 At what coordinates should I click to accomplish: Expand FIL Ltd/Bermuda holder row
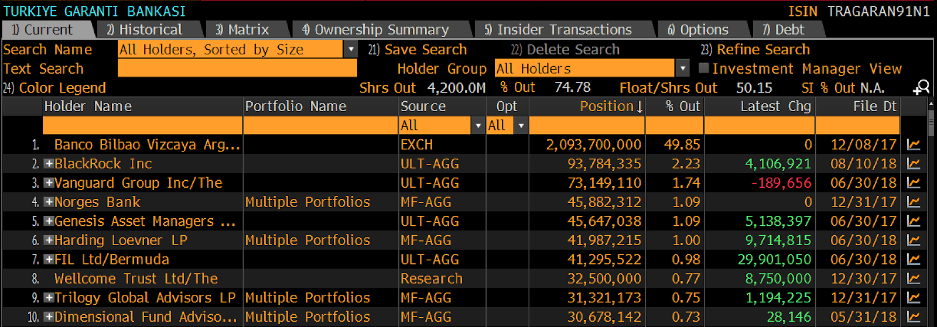pyautogui.click(x=49, y=259)
